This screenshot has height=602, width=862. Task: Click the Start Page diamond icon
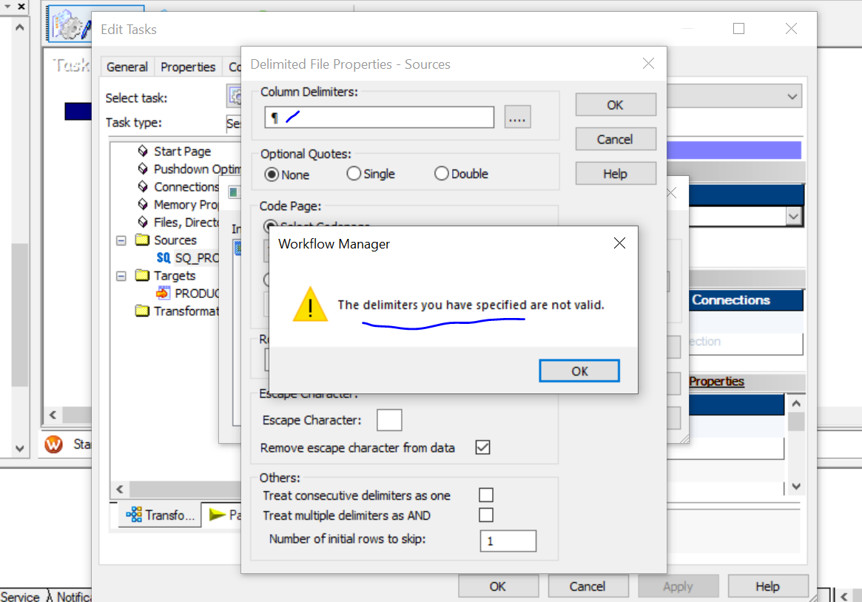click(x=143, y=151)
